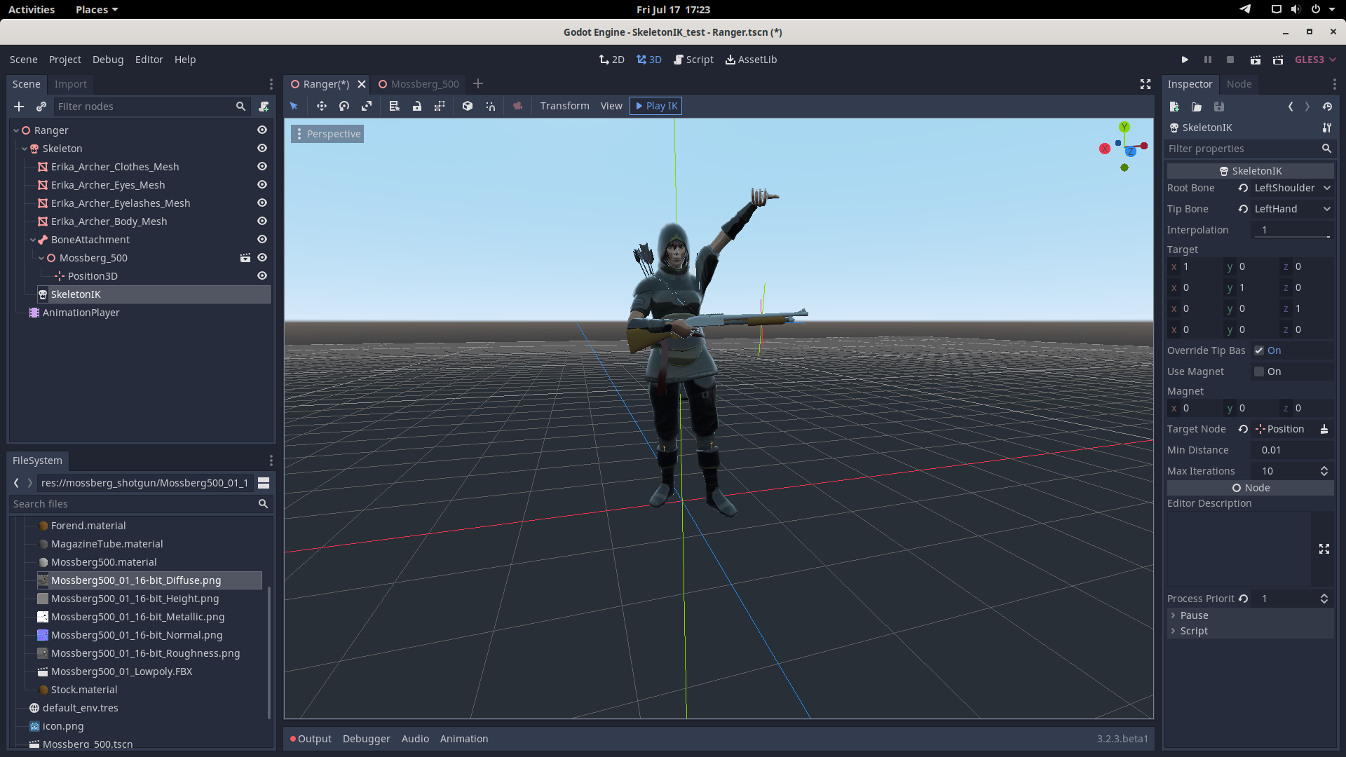Create a new resource in Inspector
Screen dimensions: 1346x757
tap(1174, 107)
